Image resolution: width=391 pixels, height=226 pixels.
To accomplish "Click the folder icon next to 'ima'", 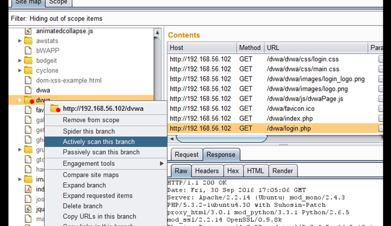I will (29, 179).
